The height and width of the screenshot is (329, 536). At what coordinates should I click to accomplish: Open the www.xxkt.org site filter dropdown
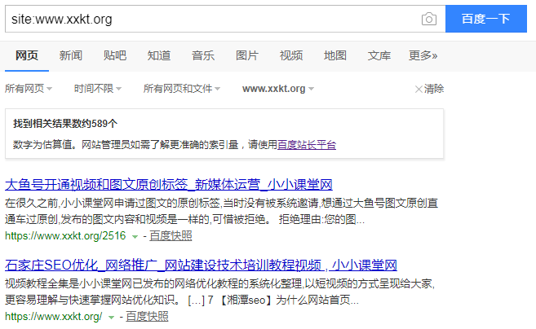(278, 89)
